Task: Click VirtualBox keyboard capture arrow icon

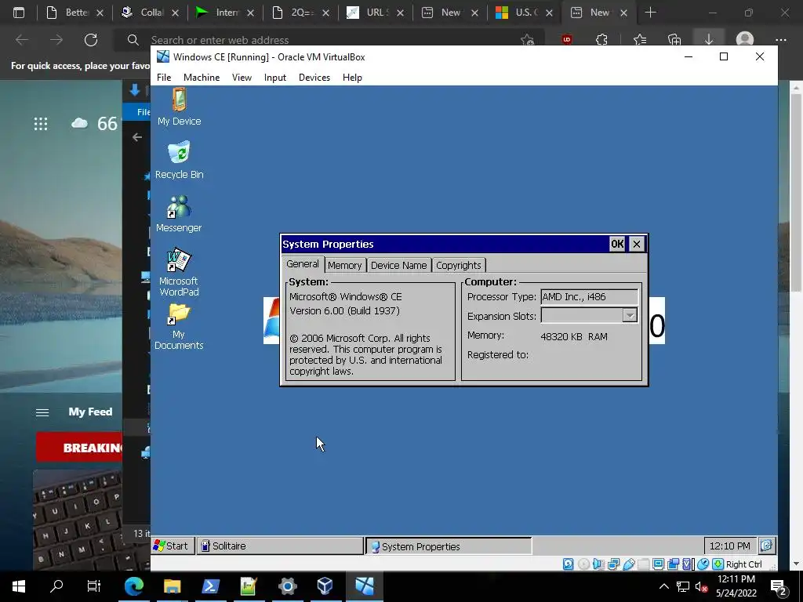Action: click(718, 564)
